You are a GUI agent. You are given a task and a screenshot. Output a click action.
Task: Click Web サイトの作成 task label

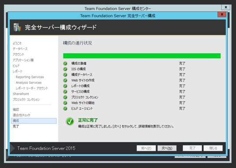pyautogui.click(x=83, y=80)
